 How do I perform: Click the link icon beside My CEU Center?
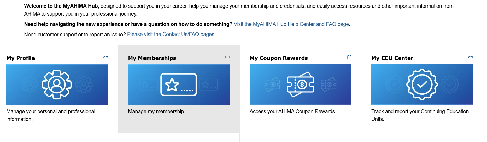[471, 57]
